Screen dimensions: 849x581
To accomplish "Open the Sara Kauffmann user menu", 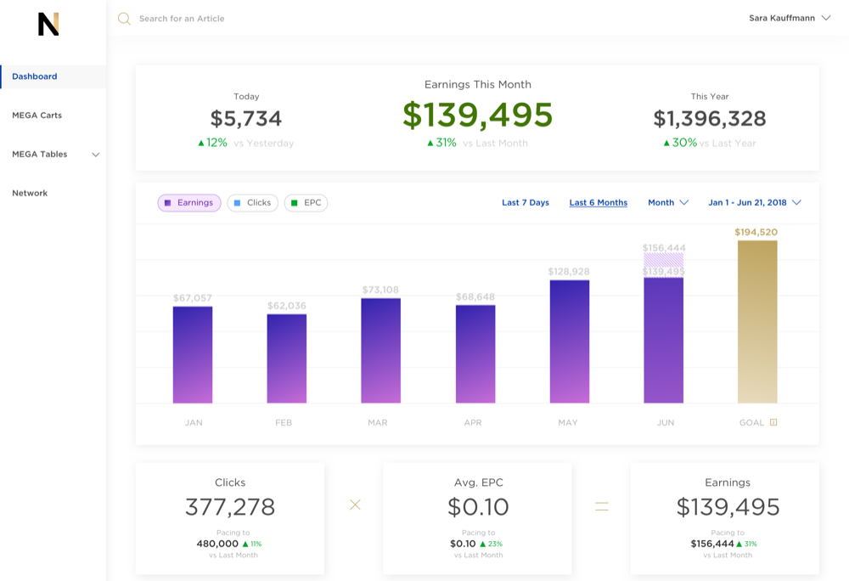I will 789,18.
